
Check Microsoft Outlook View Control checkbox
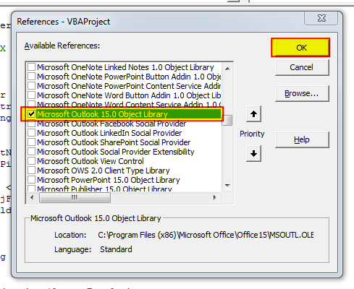pos(31,161)
